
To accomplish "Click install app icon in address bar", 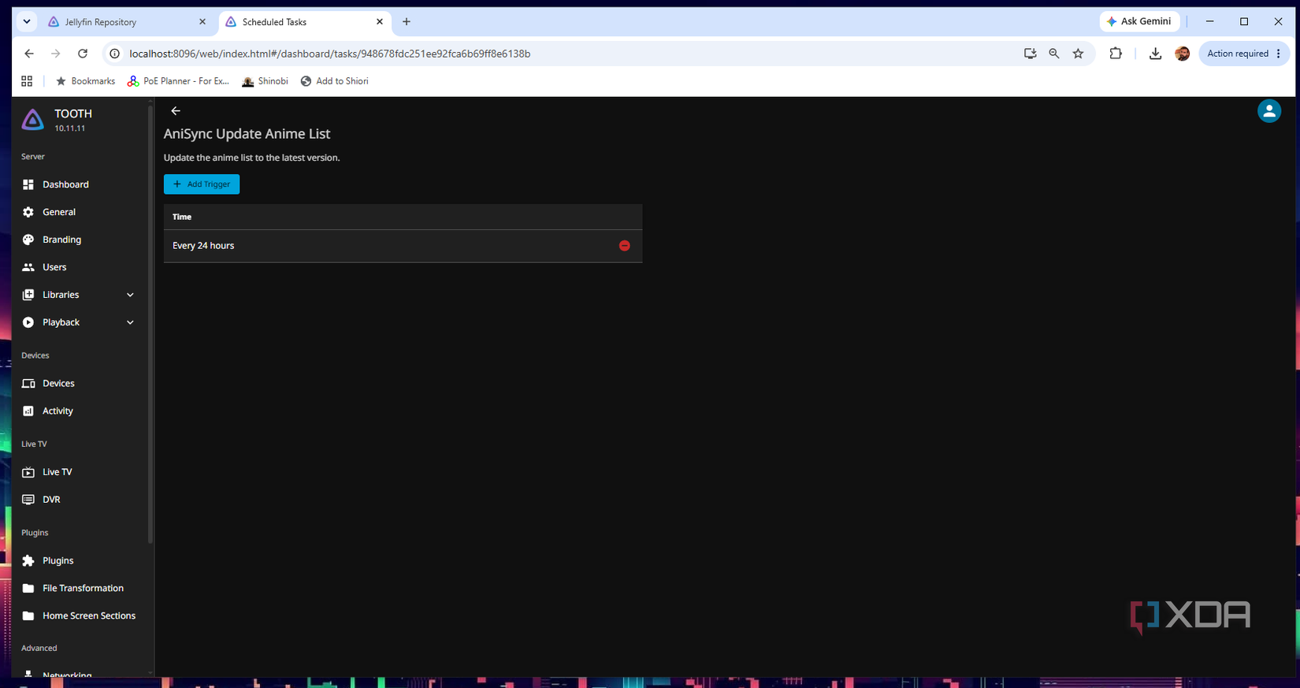I will tap(1030, 54).
